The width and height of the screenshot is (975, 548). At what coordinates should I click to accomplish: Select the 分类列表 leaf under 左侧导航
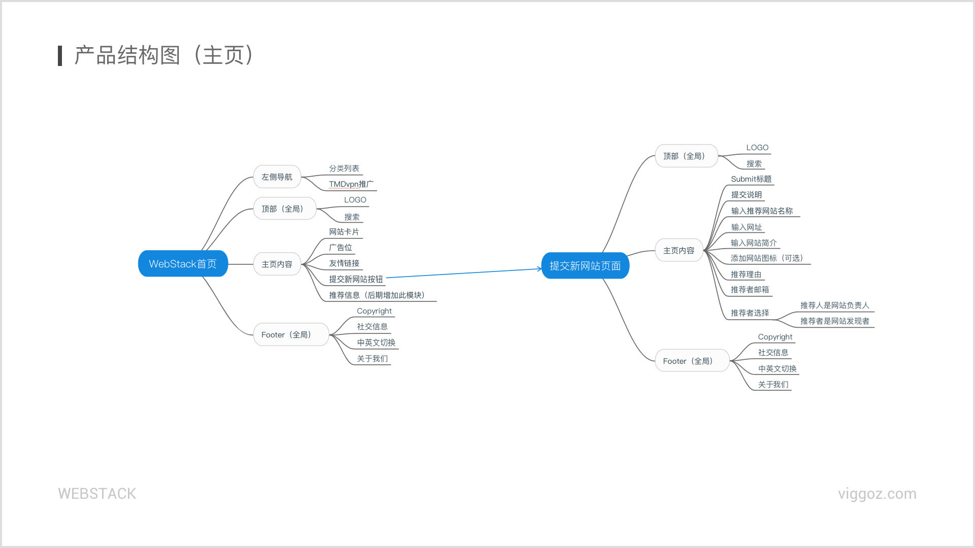click(x=344, y=168)
